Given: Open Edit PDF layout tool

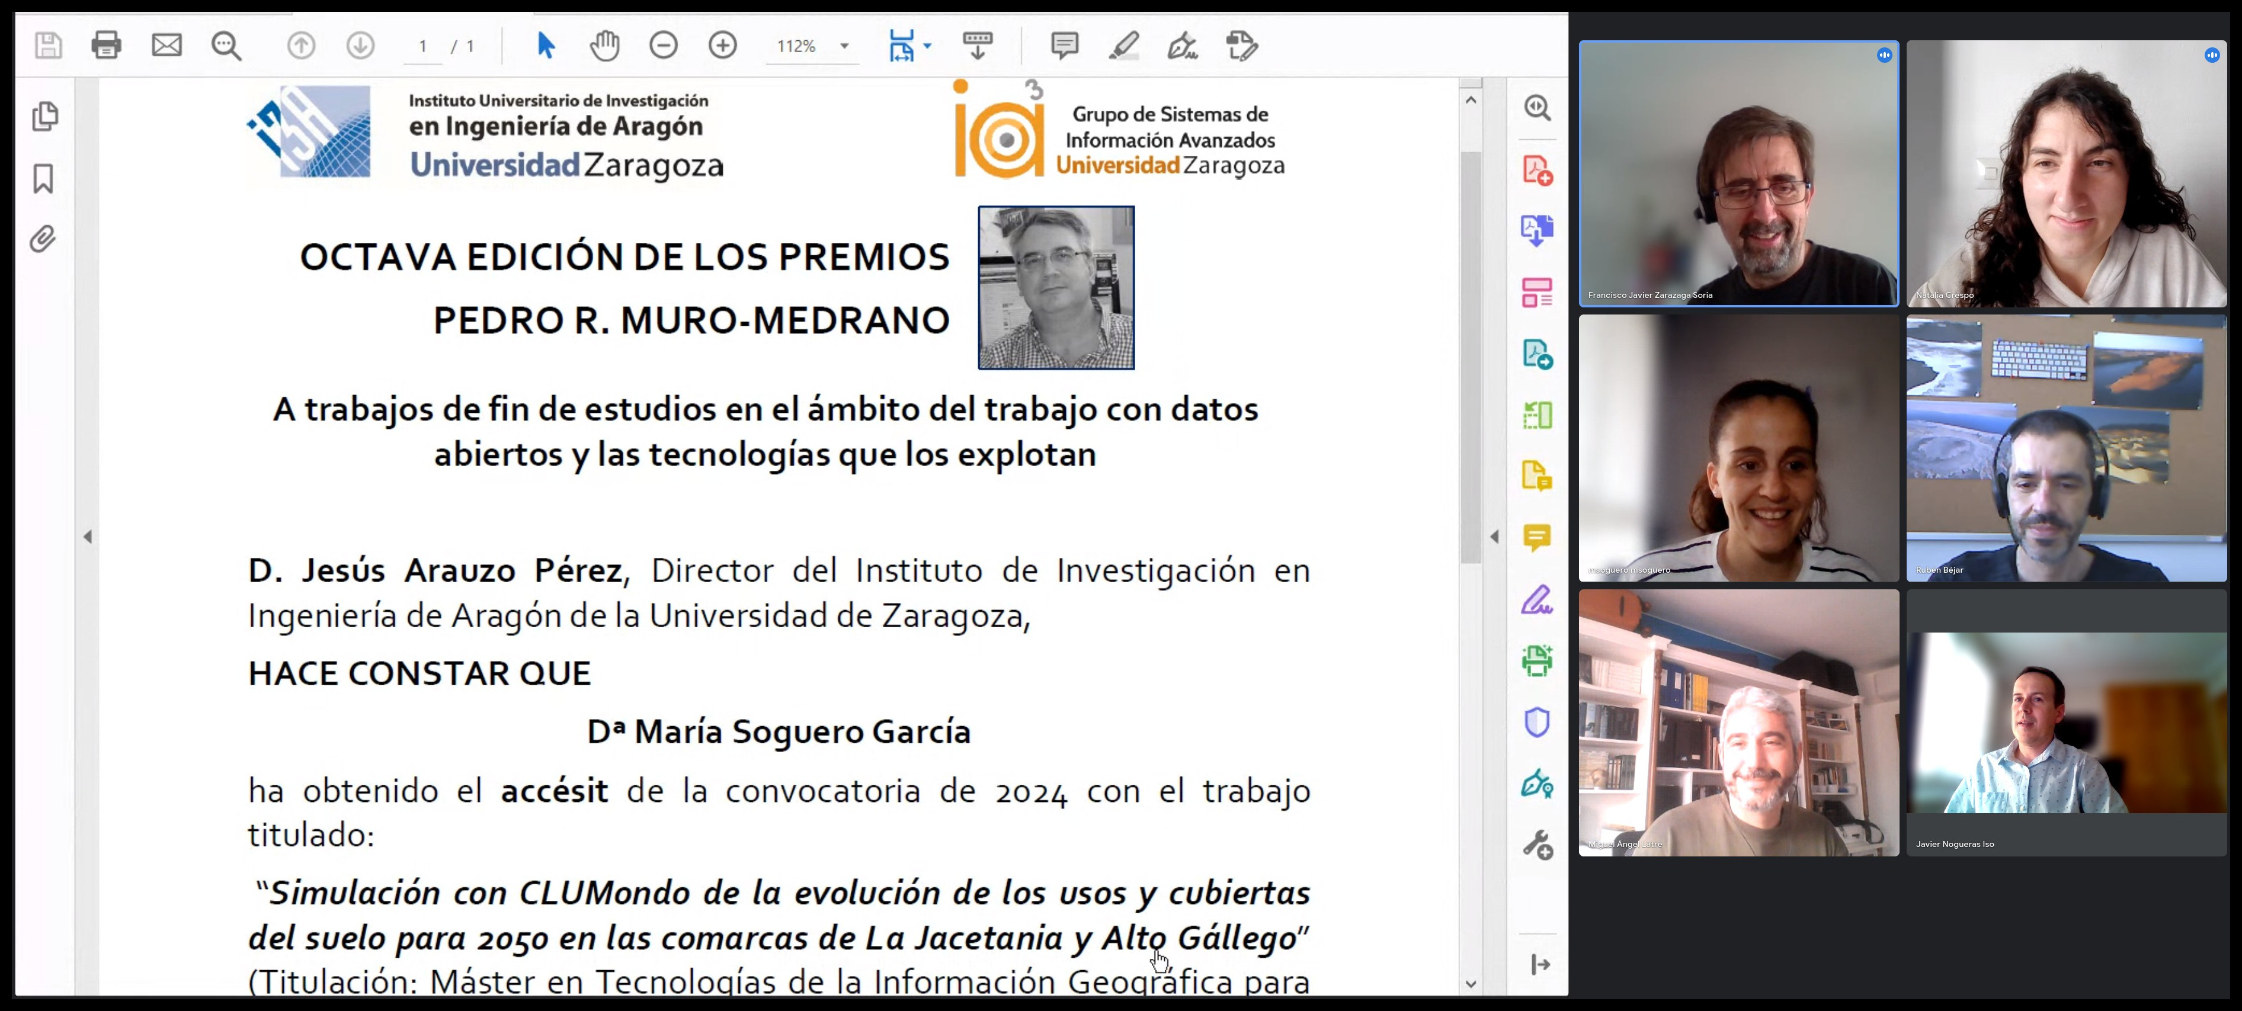Looking at the screenshot, I should click(1537, 293).
